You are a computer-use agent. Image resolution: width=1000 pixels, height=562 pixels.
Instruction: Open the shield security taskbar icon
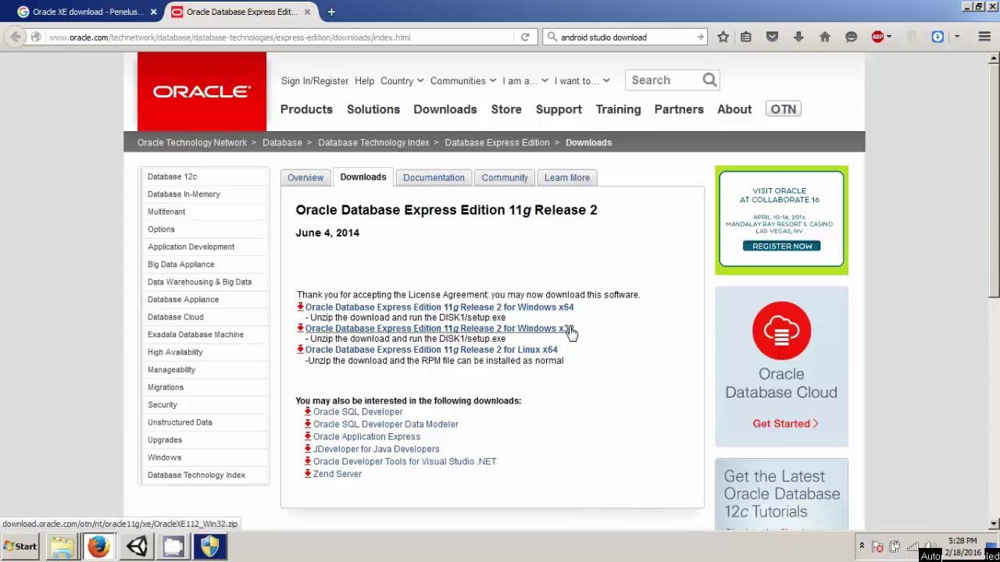[209, 546]
